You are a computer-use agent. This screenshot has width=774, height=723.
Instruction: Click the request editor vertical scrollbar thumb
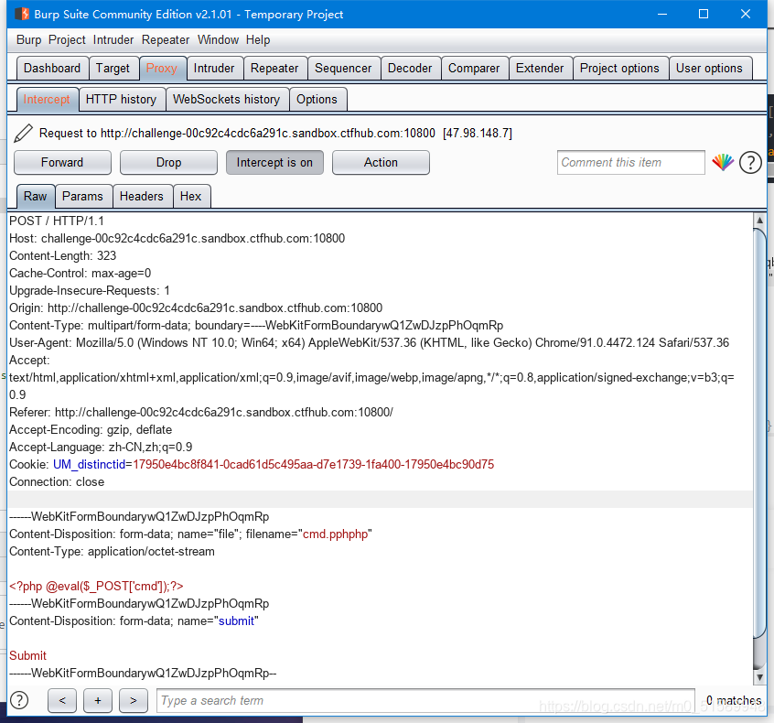(759, 434)
